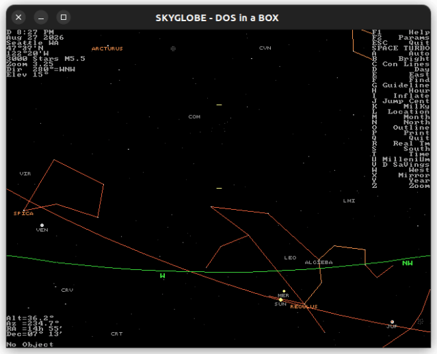Click the deep-sky object symbol right of Arcturus
The width and height of the screenshot is (437, 354).
[173, 49]
